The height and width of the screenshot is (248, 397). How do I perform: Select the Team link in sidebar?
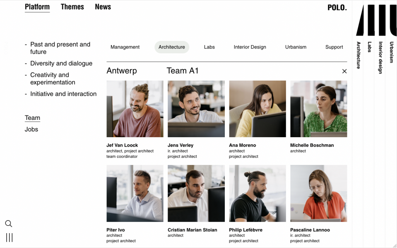[x=32, y=118]
